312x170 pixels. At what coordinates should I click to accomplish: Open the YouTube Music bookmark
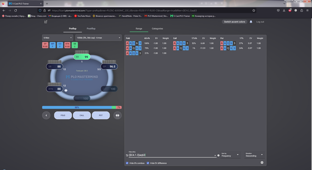click(x=82, y=16)
